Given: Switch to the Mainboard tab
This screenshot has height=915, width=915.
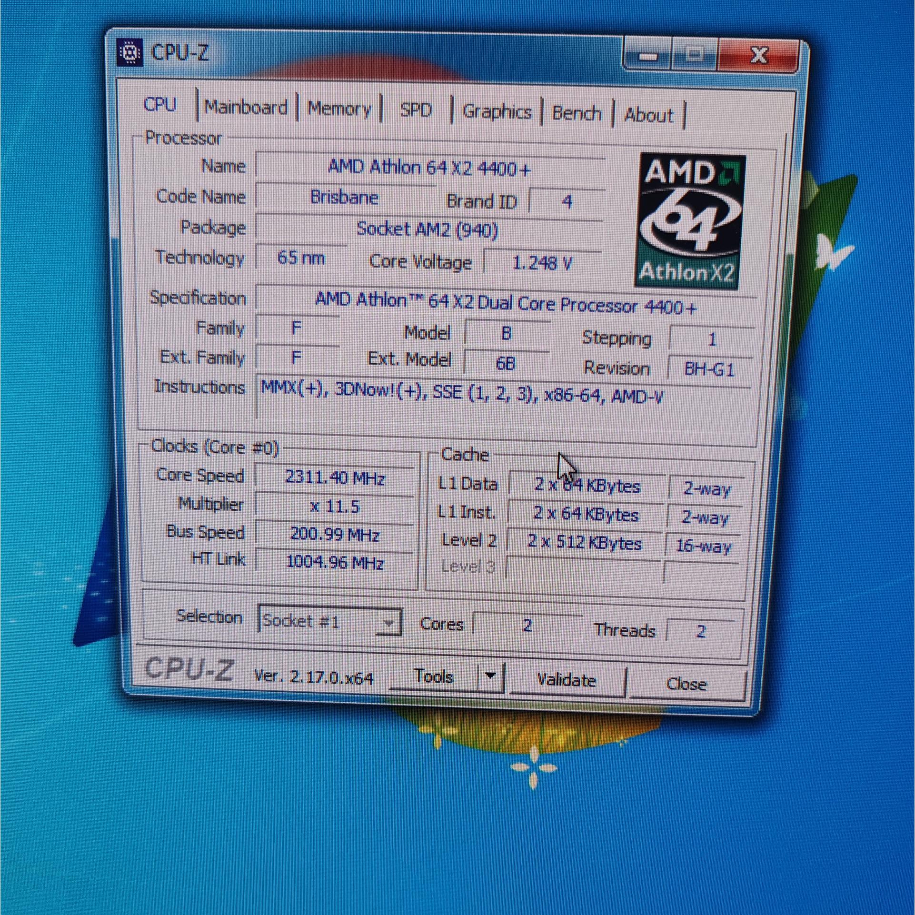Looking at the screenshot, I should 246,108.
